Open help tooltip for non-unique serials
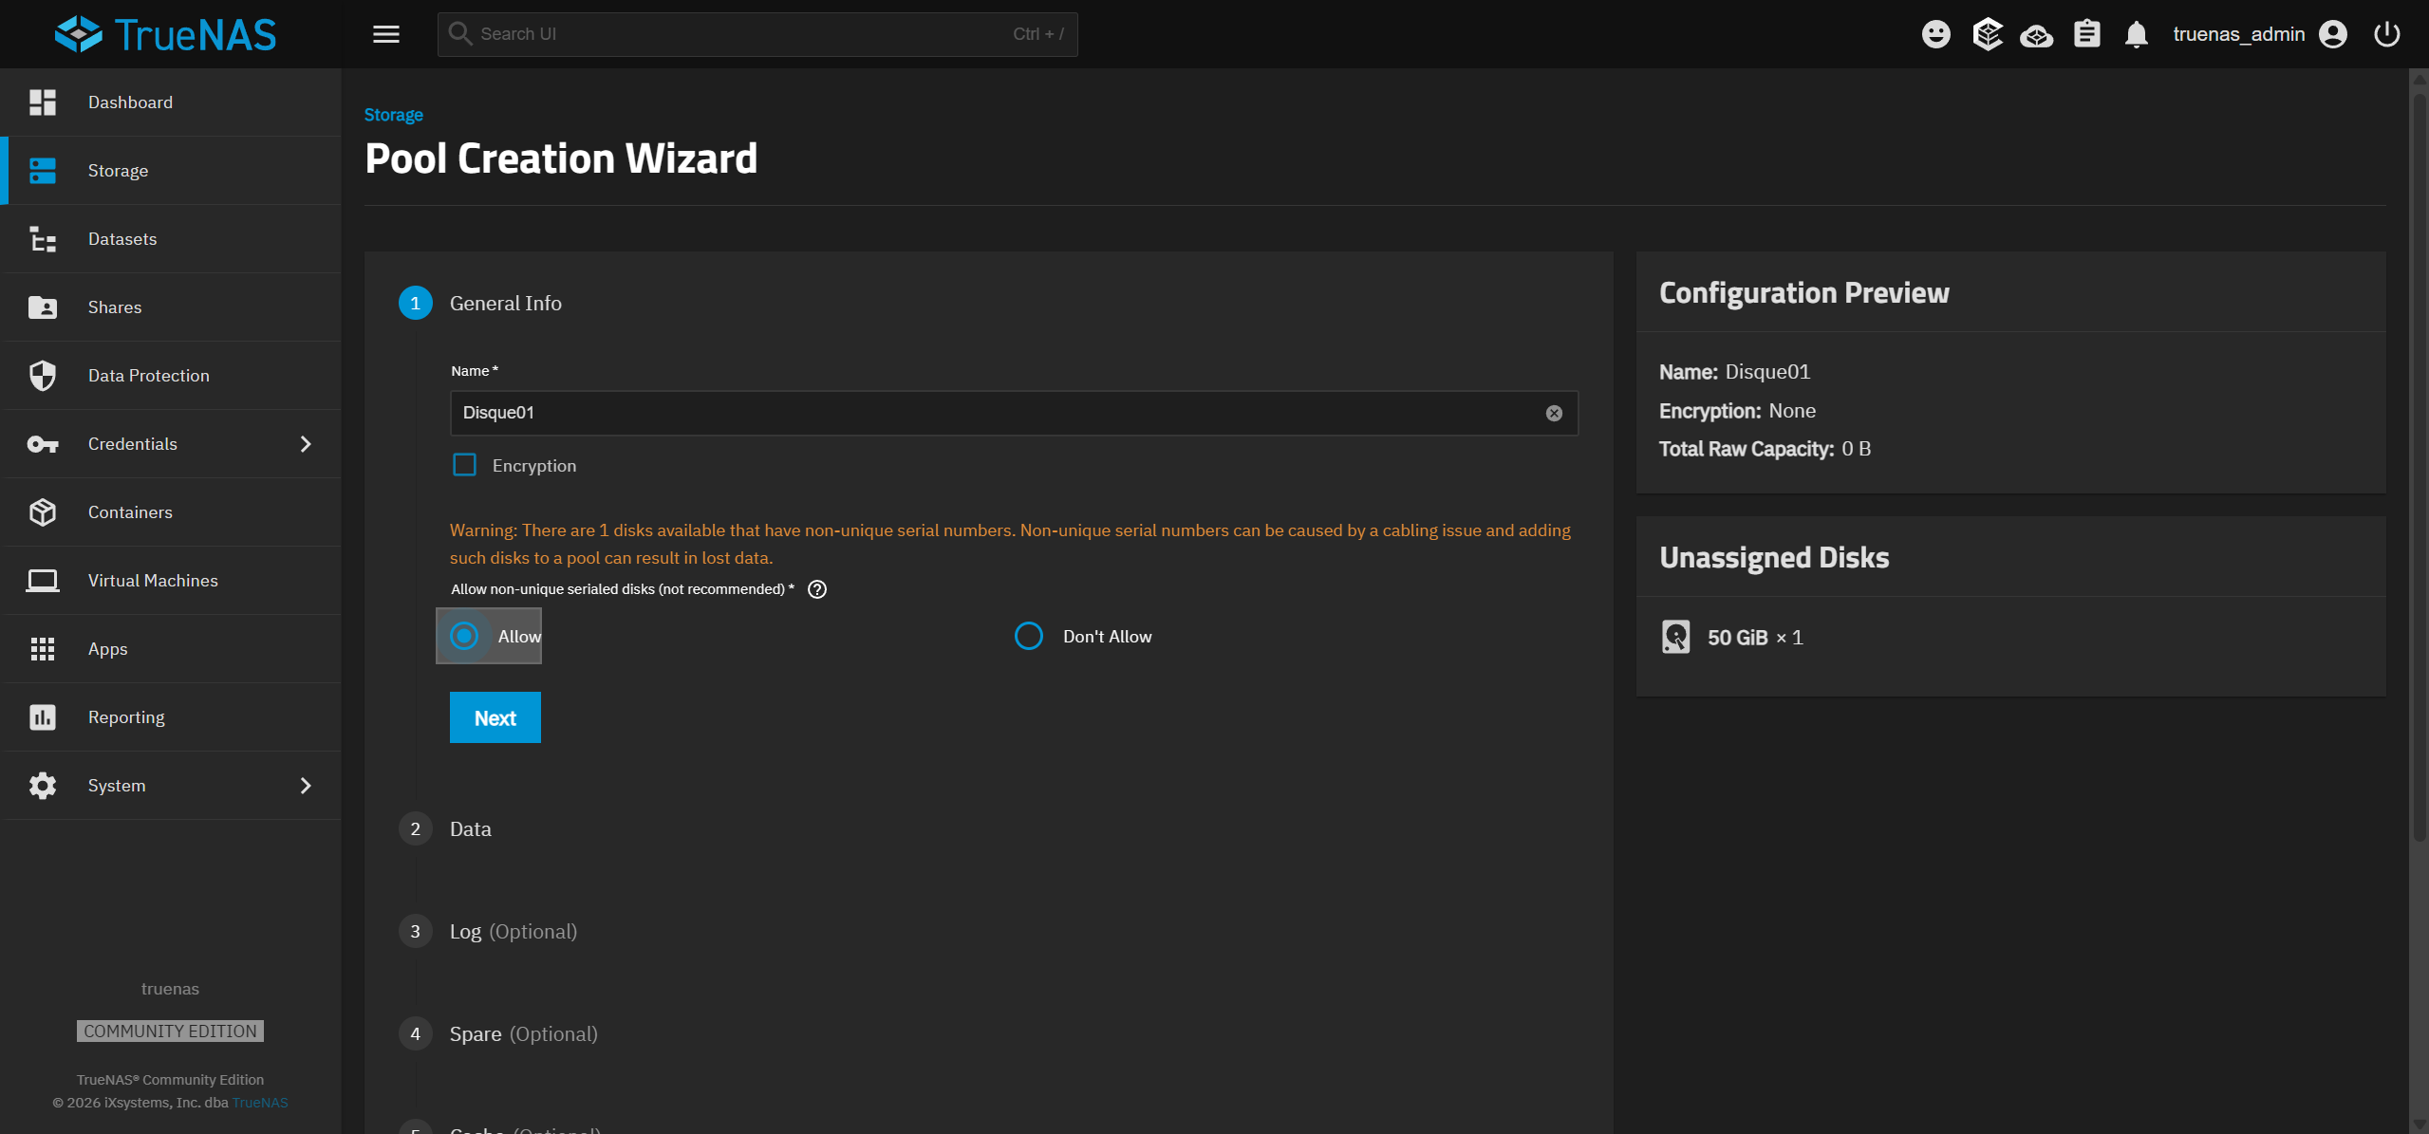 pos(817,589)
